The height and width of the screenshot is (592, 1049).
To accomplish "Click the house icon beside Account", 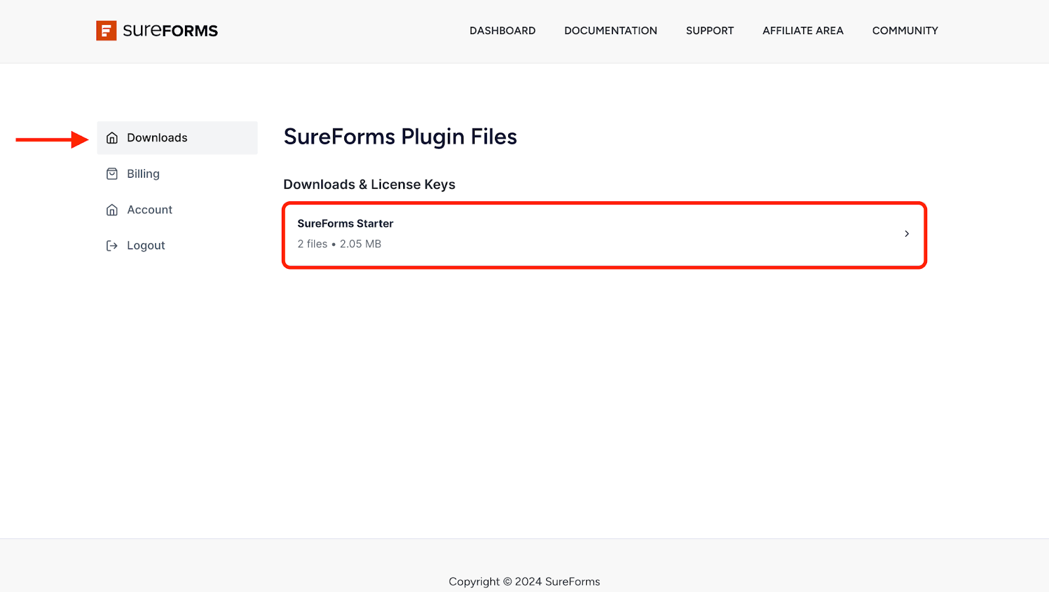I will (x=112, y=210).
